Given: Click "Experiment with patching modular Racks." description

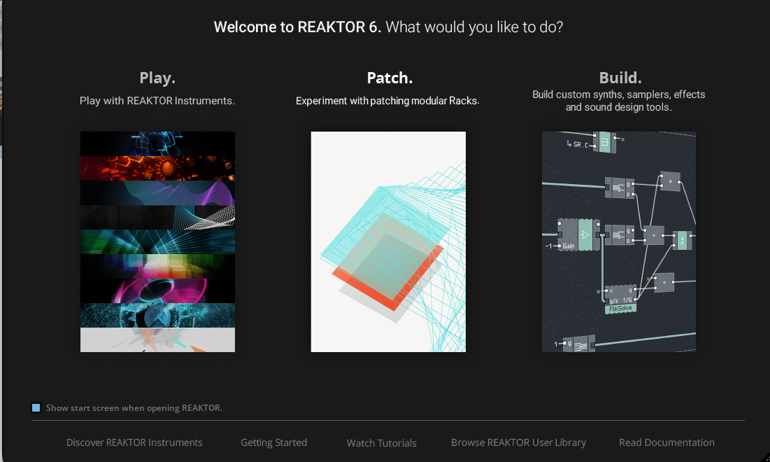Looking at the screenshot, I should coord(387,101).
